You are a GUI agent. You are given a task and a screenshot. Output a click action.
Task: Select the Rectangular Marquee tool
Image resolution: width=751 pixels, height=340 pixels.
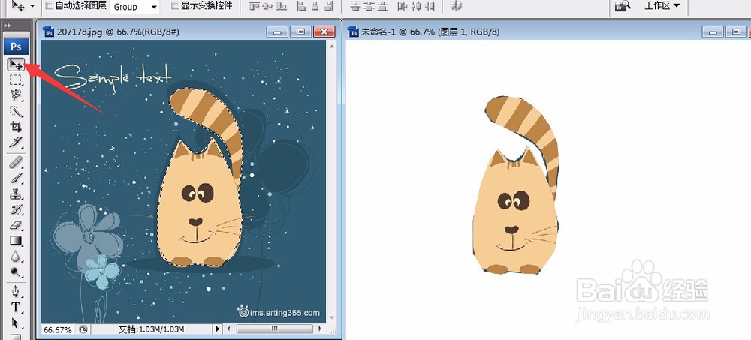pyautogui.click(x=16, y=80)
